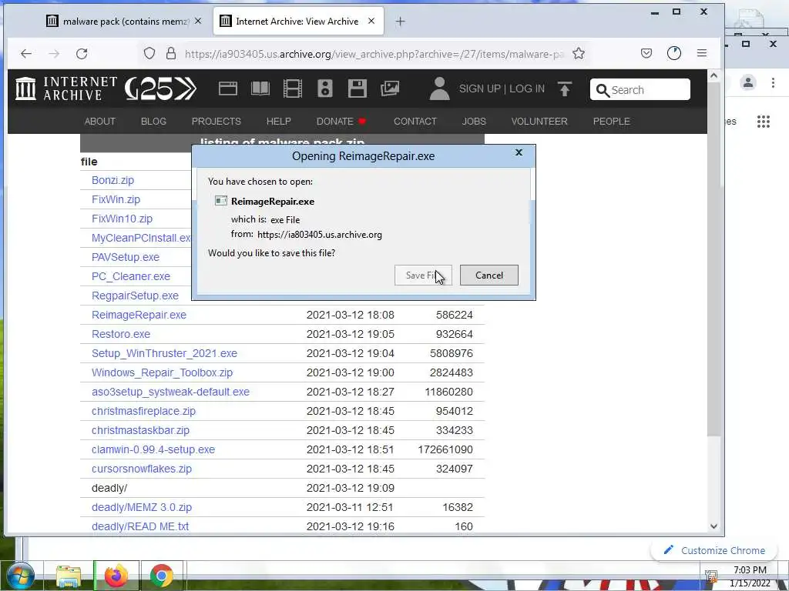Open the PROJECTS menu item

tap(216, 121)
